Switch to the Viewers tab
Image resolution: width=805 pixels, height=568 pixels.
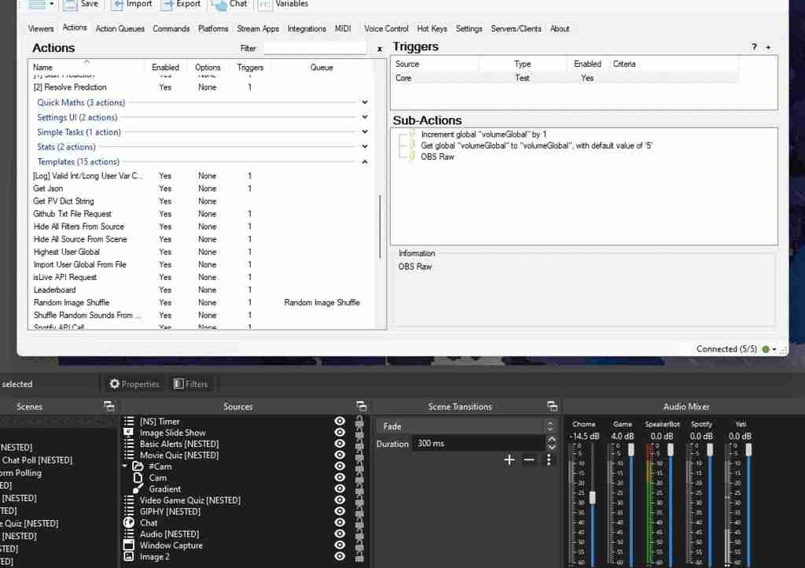click(x=41, y=29)
